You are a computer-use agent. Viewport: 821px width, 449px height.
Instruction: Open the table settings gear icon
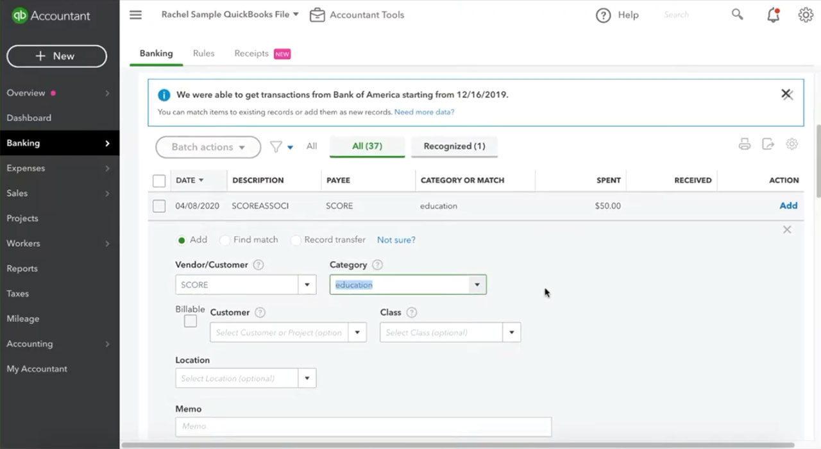click(792, 144)
